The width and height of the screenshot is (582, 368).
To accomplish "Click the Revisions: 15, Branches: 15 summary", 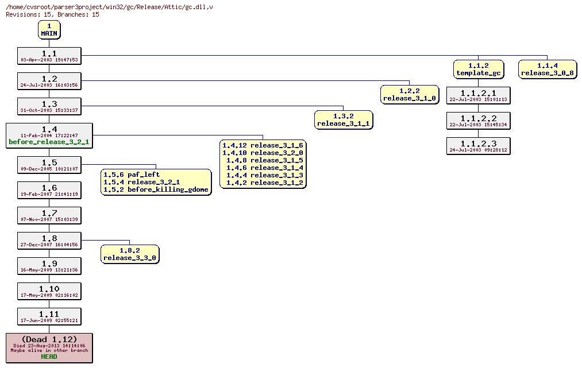I will coord(52,14).
